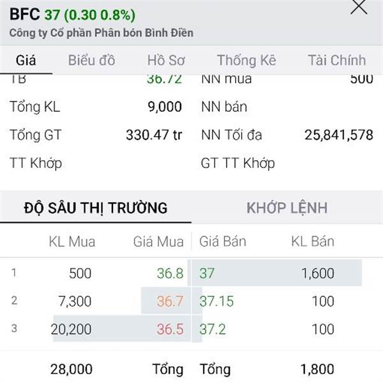Open the Tài Chính tab
This screenshot has width=383, height=383.
(337, 61)
